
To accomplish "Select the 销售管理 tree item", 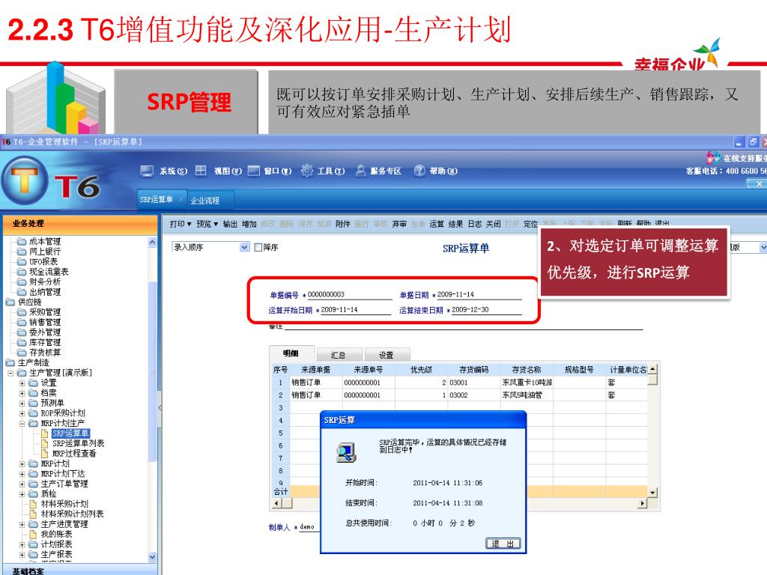I will [45, 322].
